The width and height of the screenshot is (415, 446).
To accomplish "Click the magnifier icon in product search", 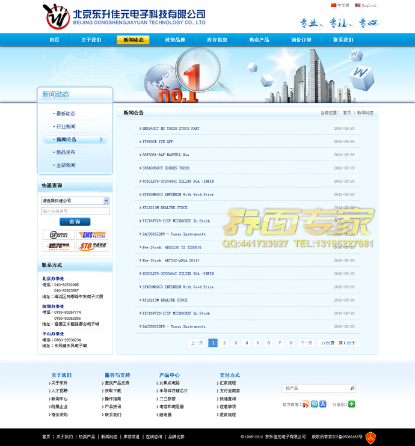I will click(352, 388).
